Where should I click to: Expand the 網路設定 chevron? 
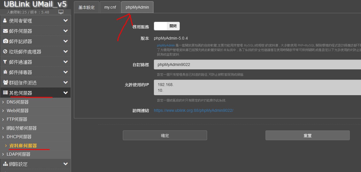(66, 164)
